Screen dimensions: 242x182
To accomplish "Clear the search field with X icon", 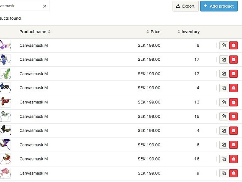I will click(44, 6).
